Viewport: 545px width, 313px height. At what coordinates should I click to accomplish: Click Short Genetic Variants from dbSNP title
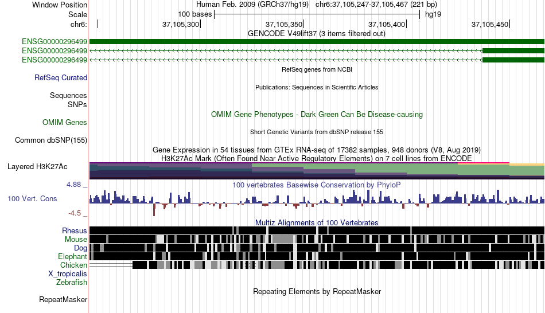coord(317,132)
